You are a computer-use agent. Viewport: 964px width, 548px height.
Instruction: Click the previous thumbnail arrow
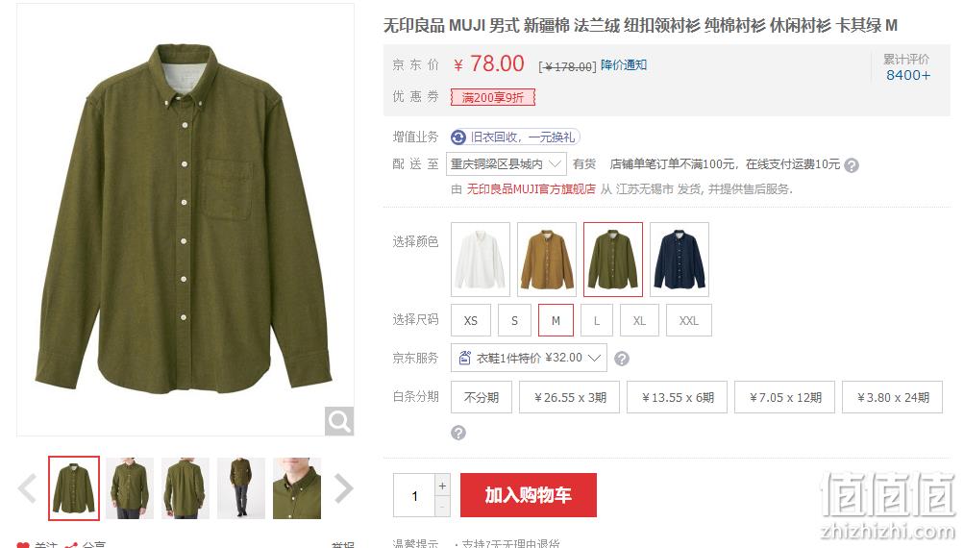tap(28, 488)
